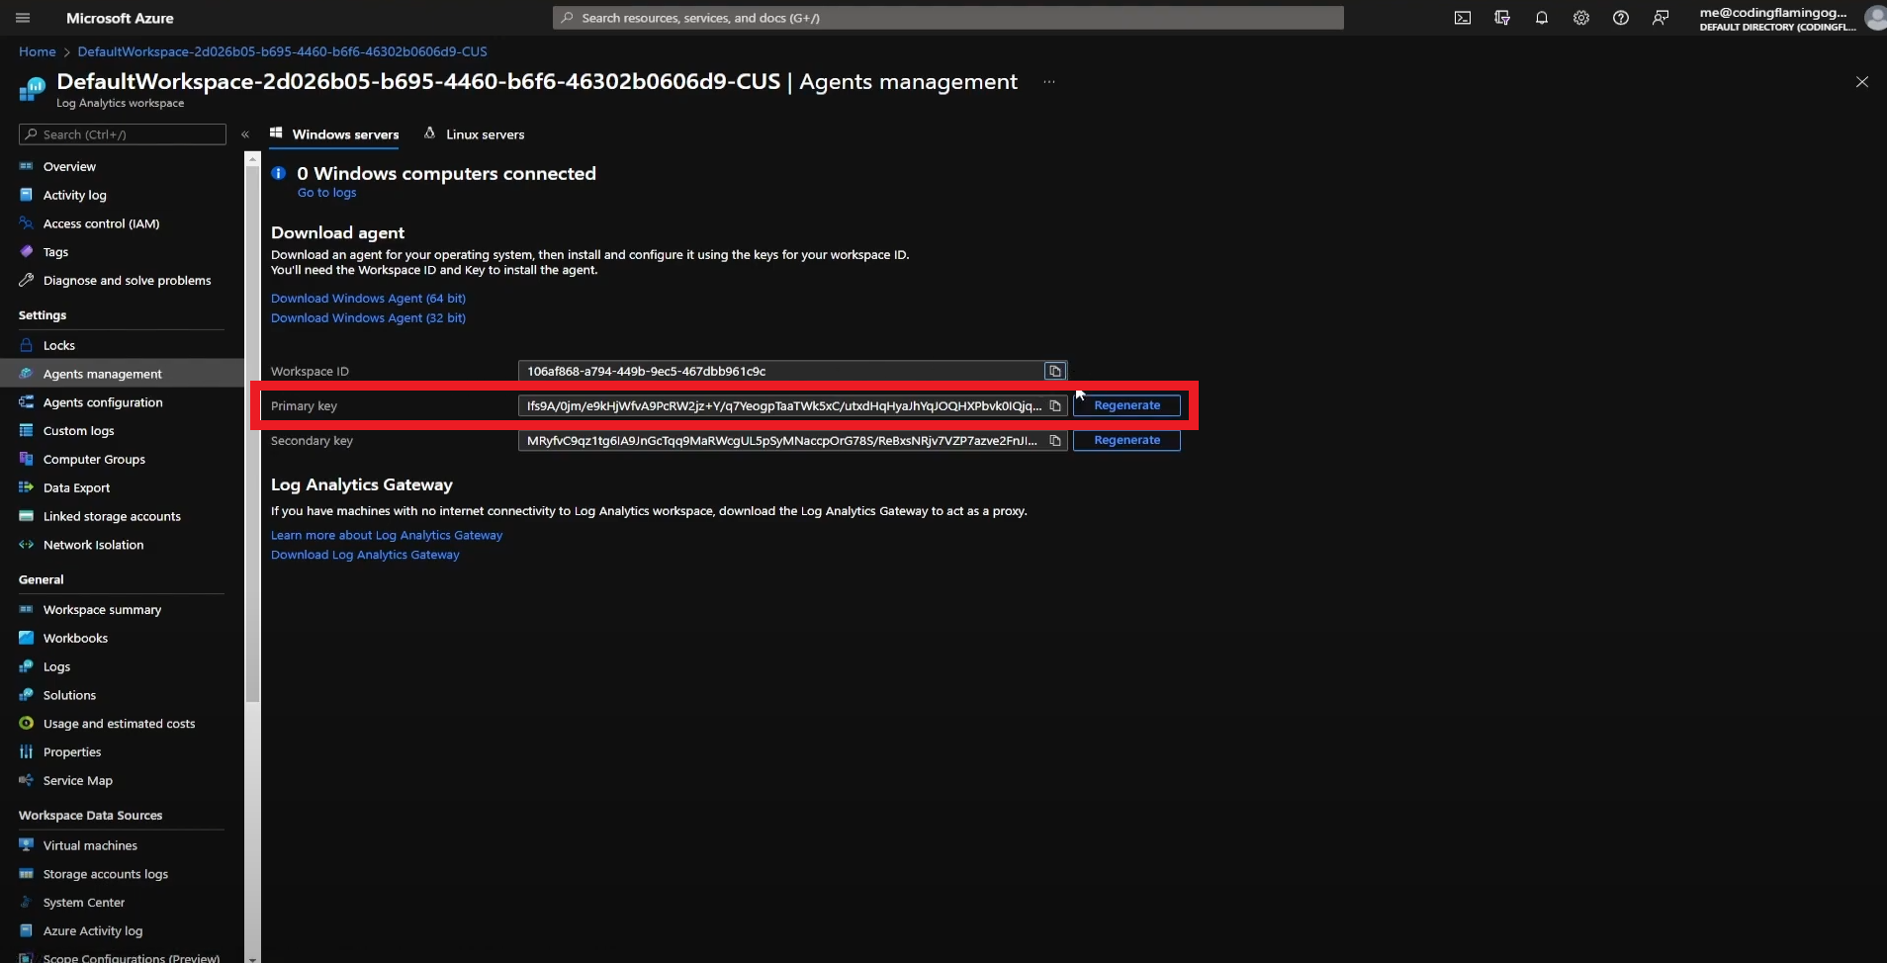Screen dimensions: 1887x963
Task: Click the help question mark icon
Action: tap(1620, 18)
